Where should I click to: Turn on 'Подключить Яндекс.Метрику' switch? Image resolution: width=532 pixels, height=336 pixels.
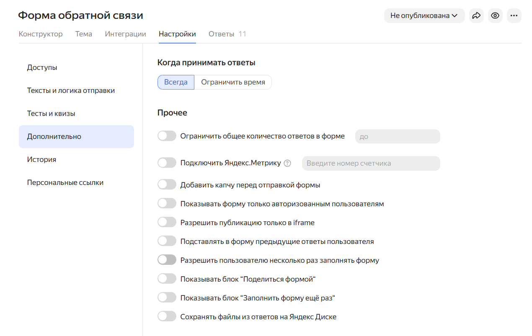pos(167,163)
